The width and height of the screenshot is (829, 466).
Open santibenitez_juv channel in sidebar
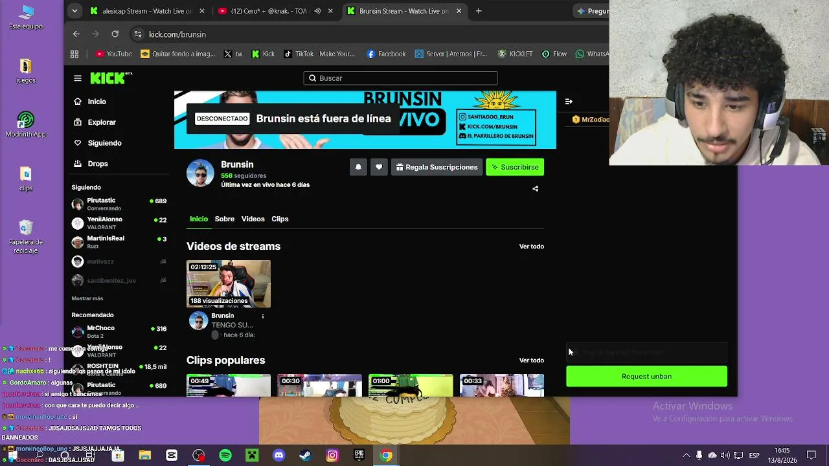(x=119, y=280)
